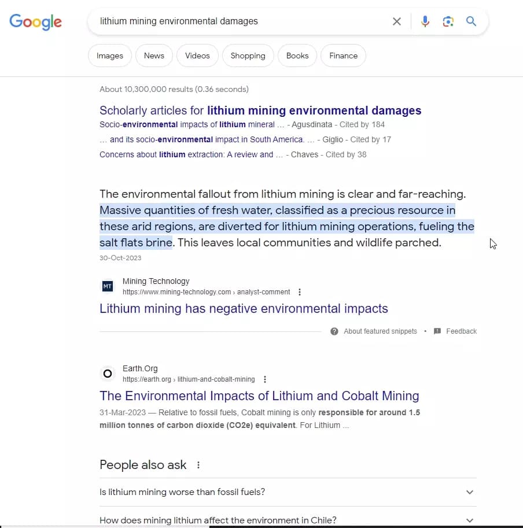Open Google Lens image search
This screenshot has height=528, width=523.
(448, 21)
